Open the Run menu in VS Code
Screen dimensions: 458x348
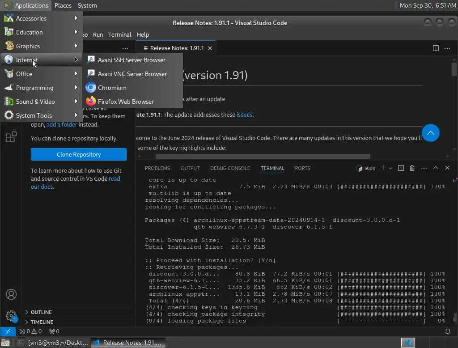point(98,34)
